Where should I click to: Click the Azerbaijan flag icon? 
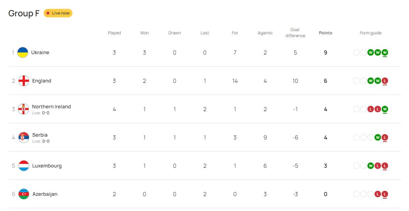coord(24,194)
